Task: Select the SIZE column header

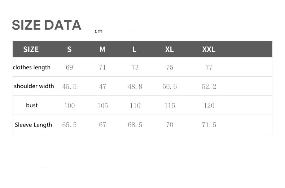Action: click(31, 50)
